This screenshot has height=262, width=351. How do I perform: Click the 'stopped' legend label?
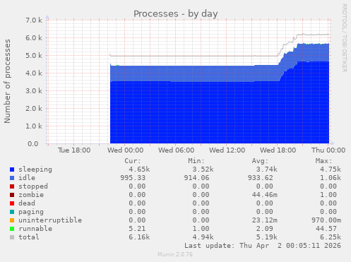click(33, 186)
